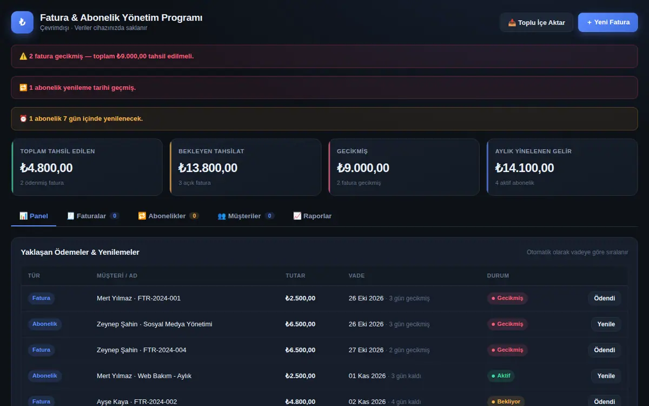Select the Aylık Yinelenen Gelir card
649x406 pixels.
pyautogui.click(x=562, y=167)
